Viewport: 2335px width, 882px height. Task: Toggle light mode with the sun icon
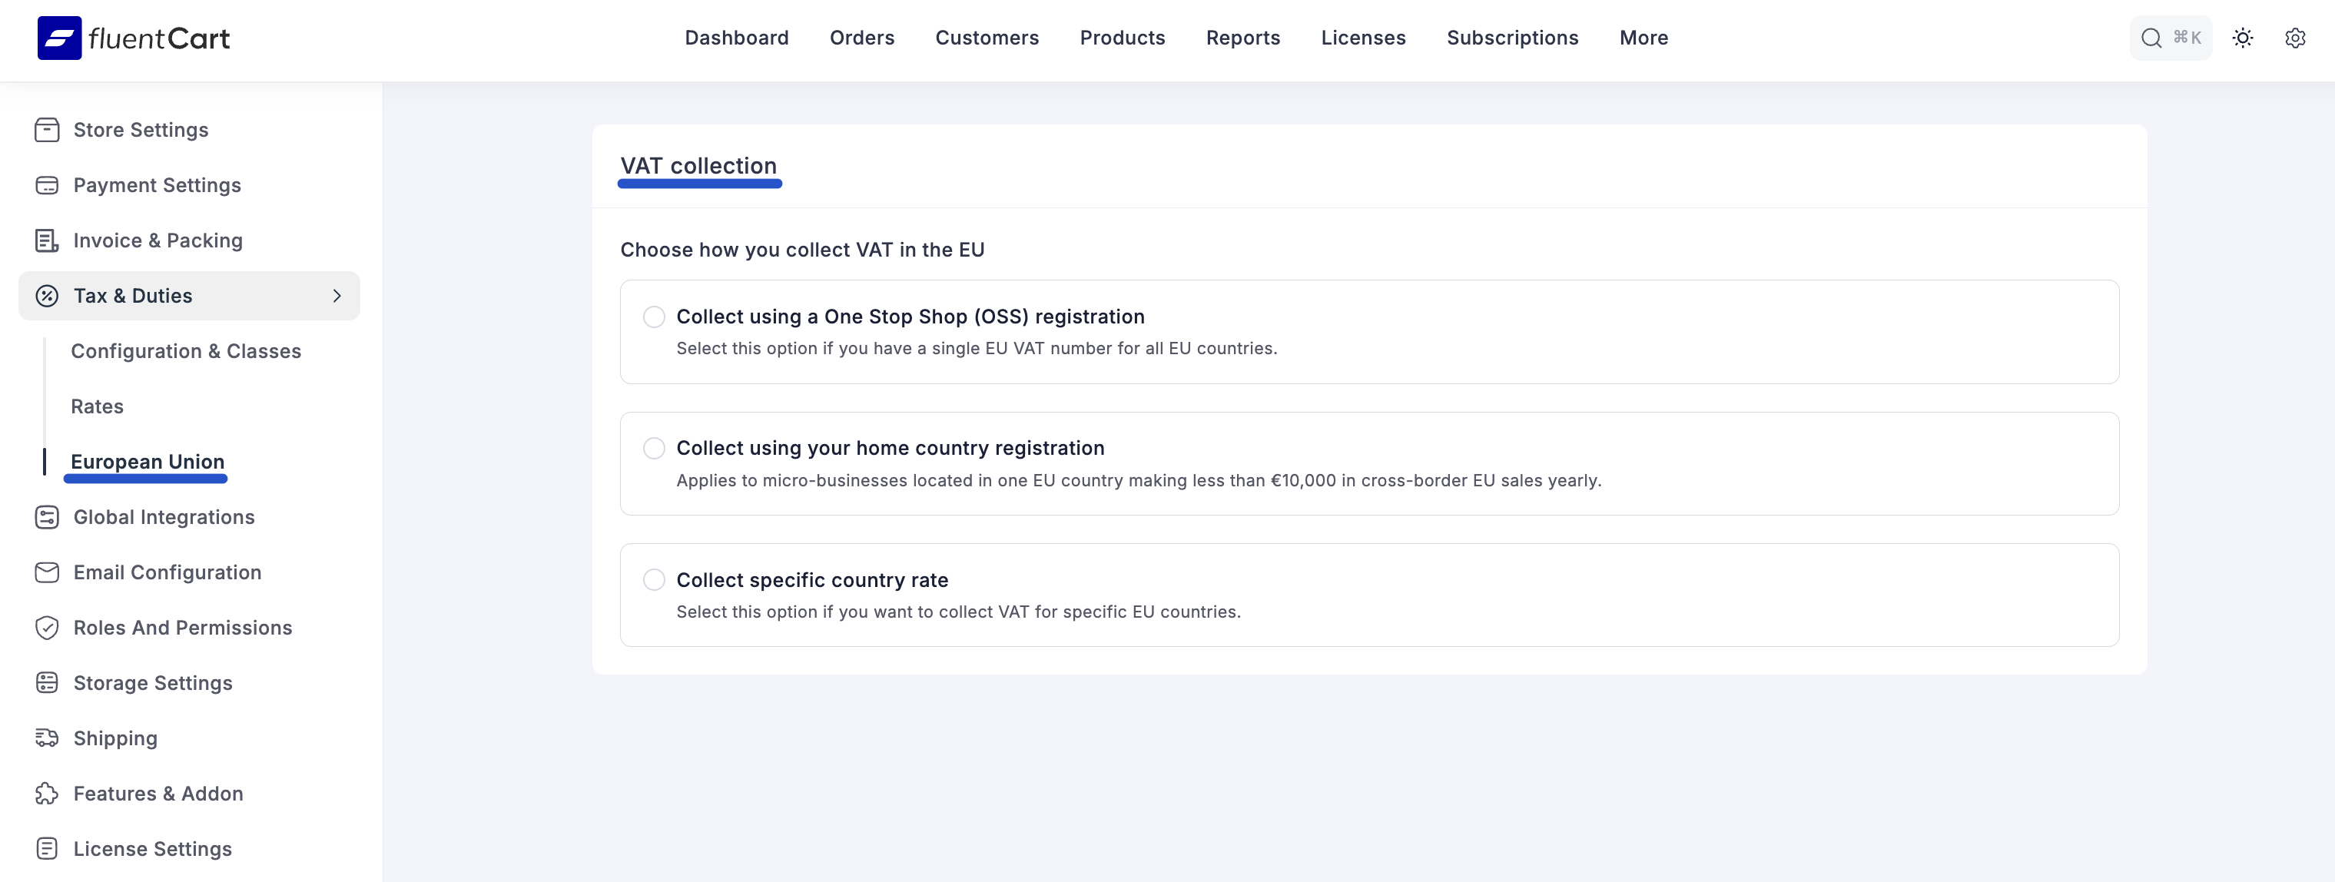2243,37
